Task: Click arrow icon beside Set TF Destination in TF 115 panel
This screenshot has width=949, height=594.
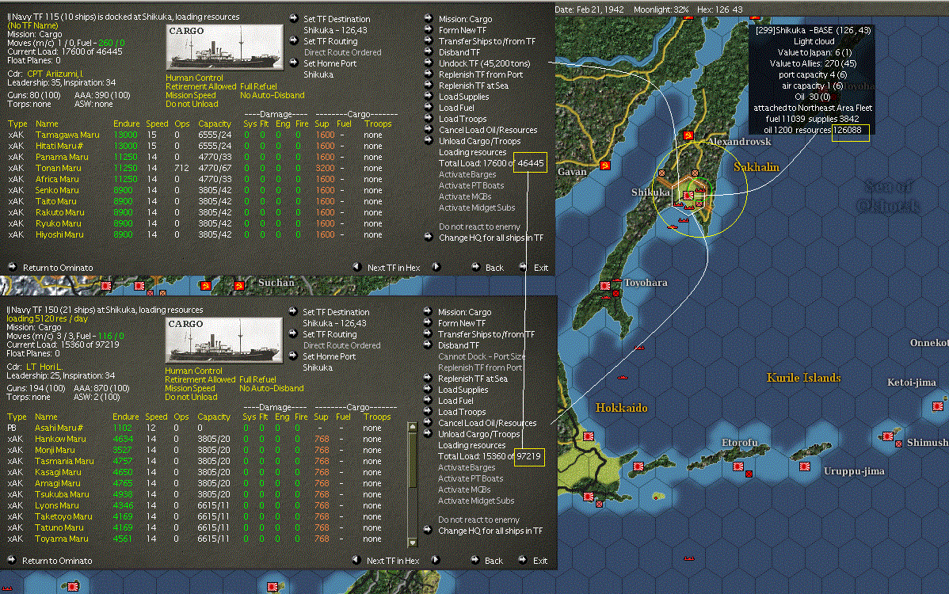Action: click(x=294, y=19)
